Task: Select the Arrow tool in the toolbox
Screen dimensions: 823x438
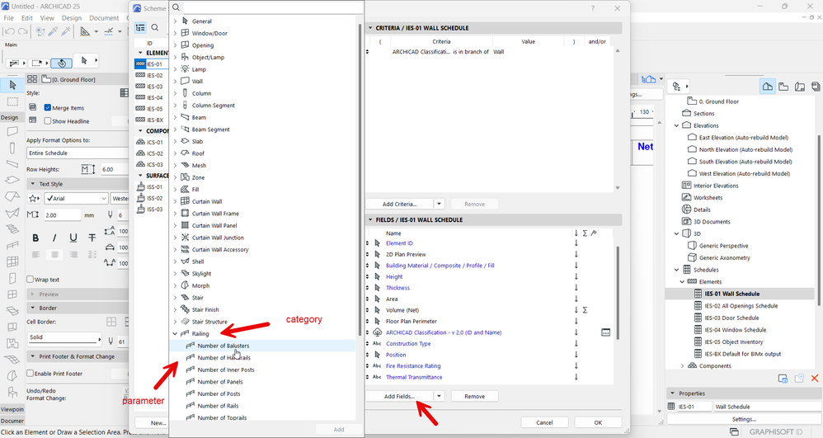Action: point(12,85)
